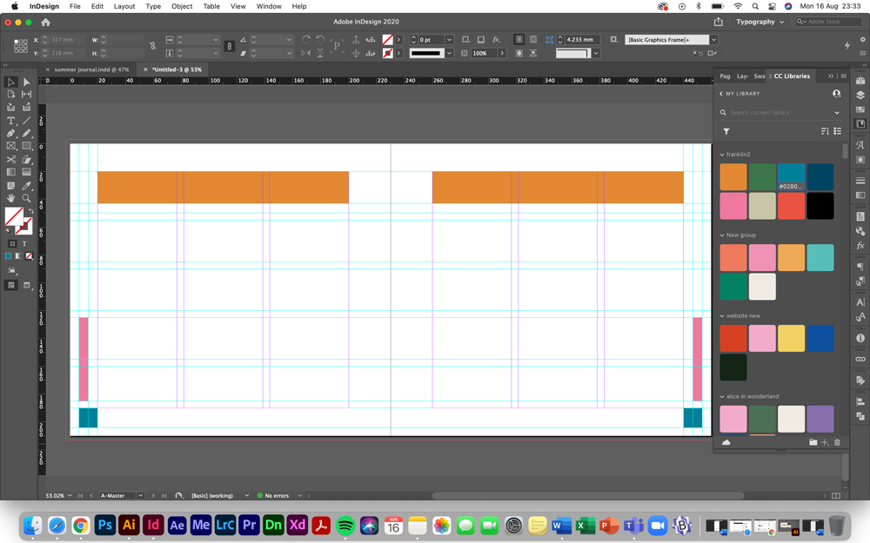Open the Effects (fx) panel in right dock
870x543 pixels.
pyautogui.click(x=860, y=246)
